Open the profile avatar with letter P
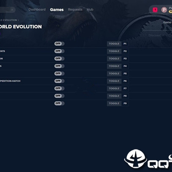 (x=164, y=10)
